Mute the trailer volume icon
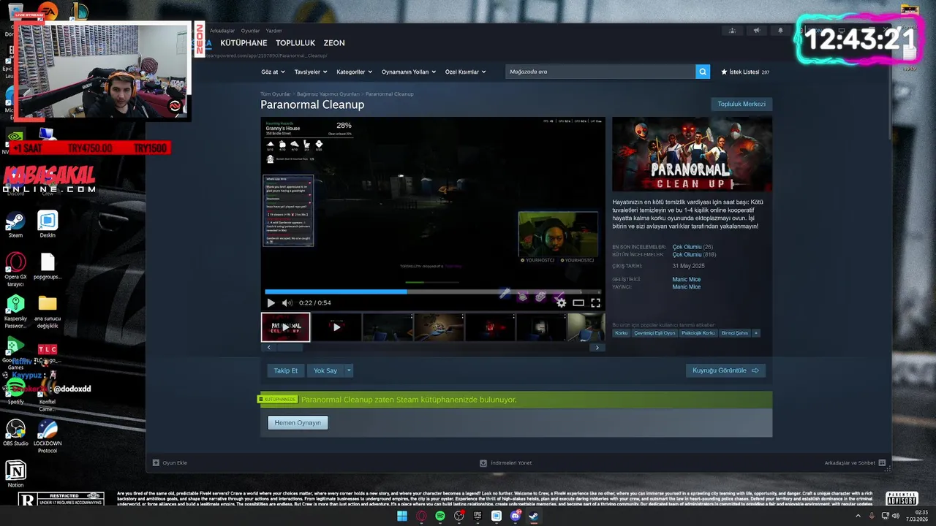 click(287, 302)
